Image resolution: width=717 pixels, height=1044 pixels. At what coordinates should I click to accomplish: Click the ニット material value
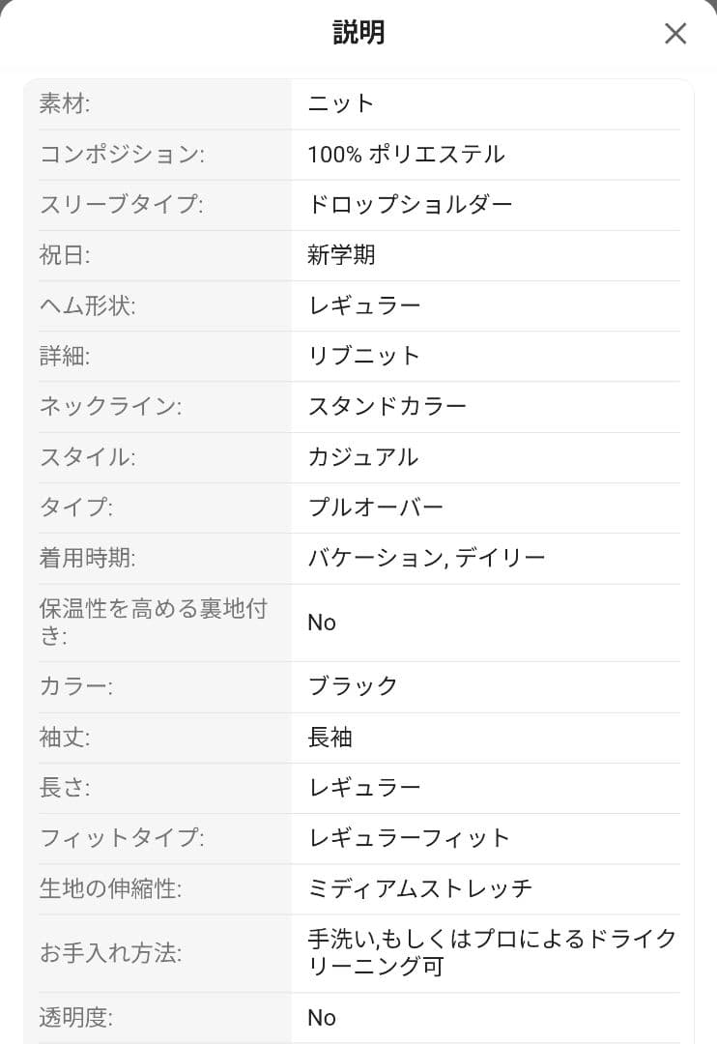(x=340, y=103)
